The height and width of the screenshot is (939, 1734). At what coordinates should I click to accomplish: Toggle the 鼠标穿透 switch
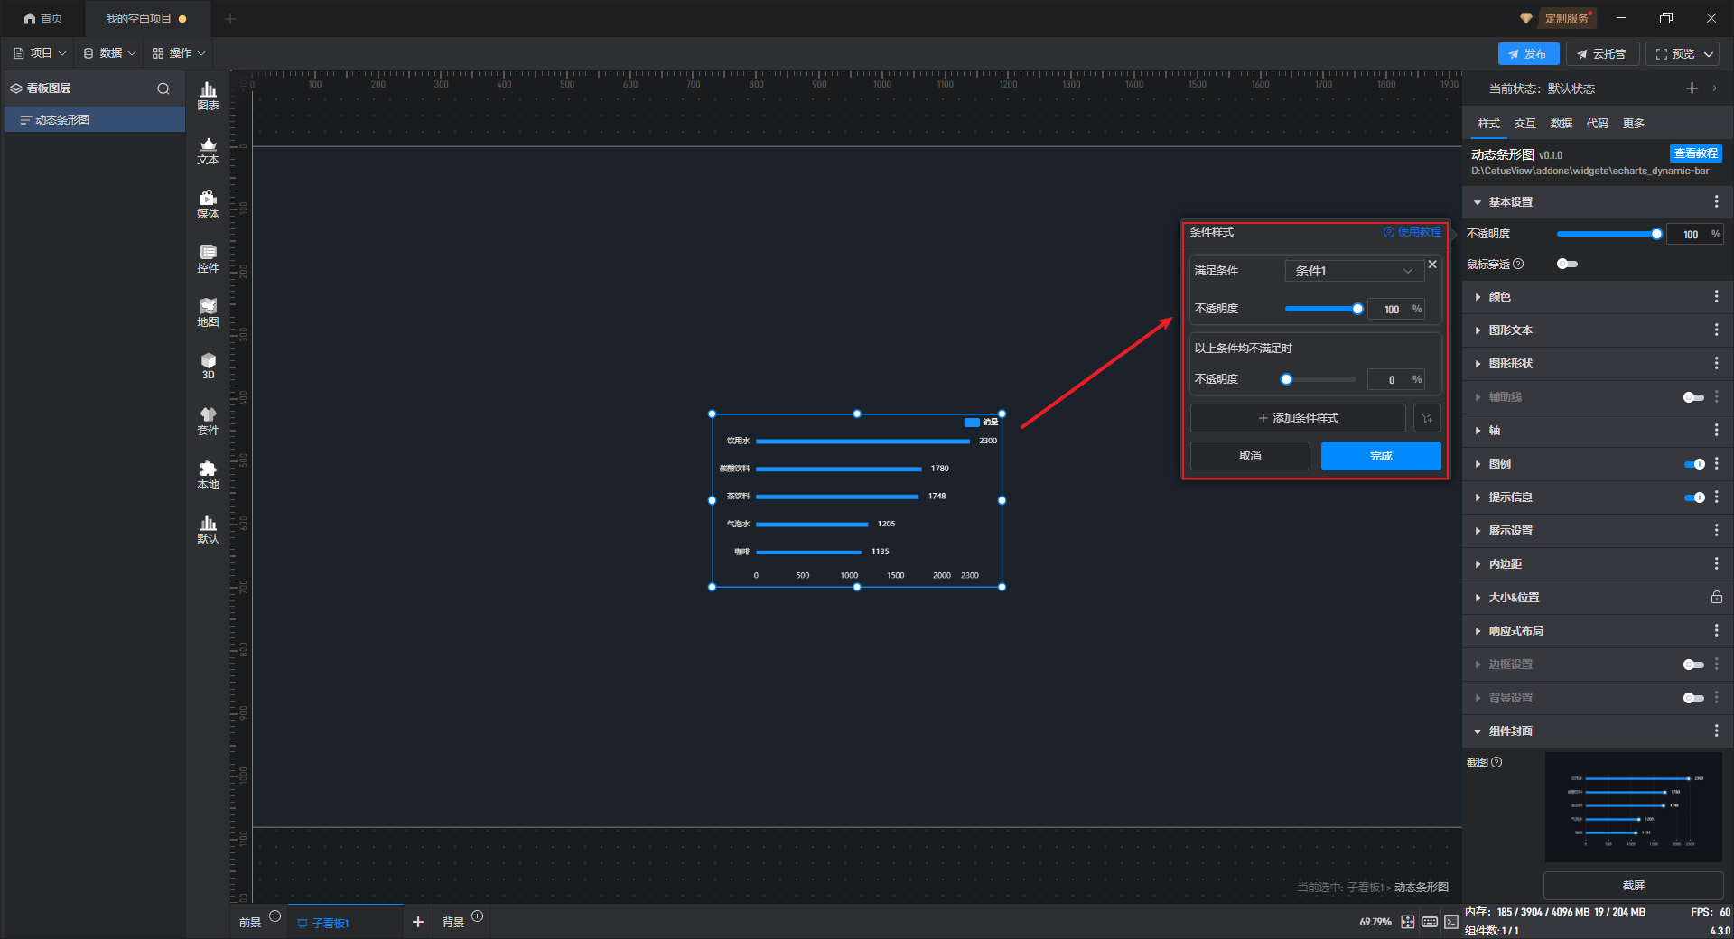tap(1567, 264)
